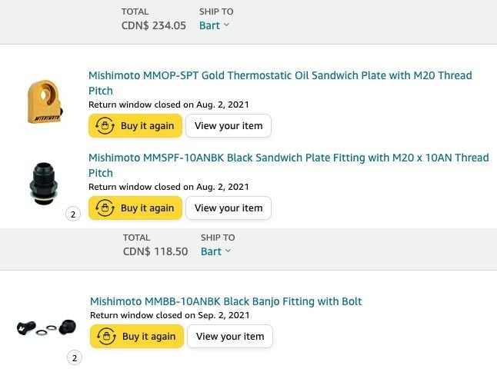Viewport: 497px width, 382px height.
Task: Click the order total CDN$ 118.50
Action: pos(155,251)
